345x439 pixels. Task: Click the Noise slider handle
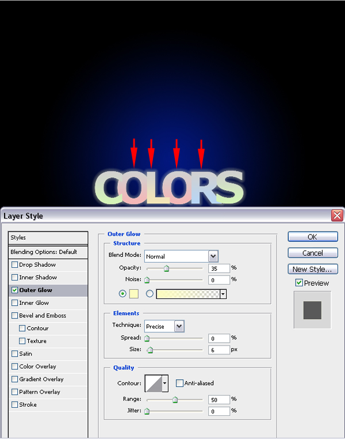(x=147, y=280)
